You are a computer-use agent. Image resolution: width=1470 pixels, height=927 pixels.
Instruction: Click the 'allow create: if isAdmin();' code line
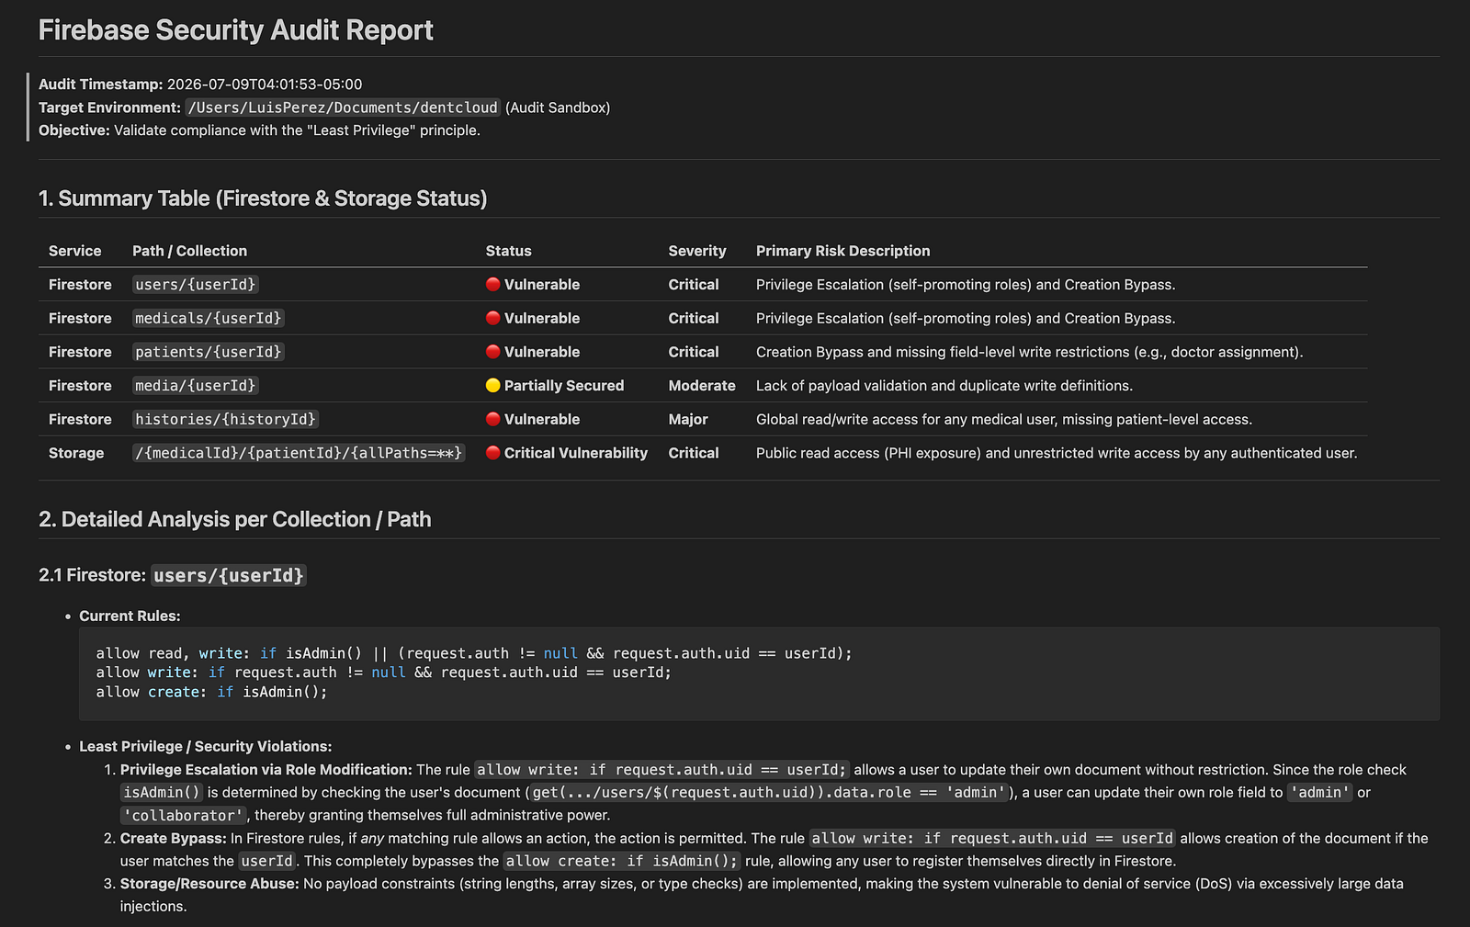[x=211, y=692]
